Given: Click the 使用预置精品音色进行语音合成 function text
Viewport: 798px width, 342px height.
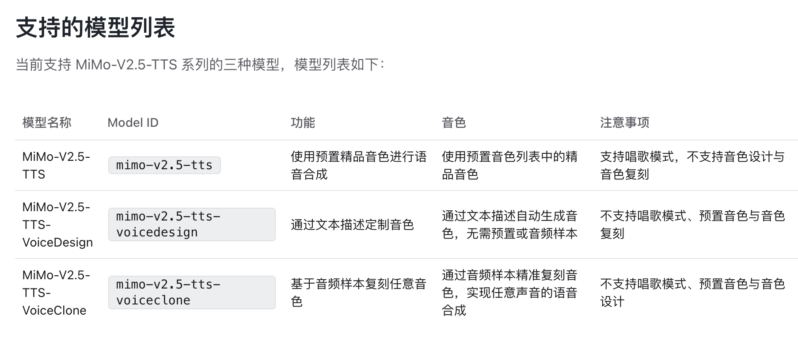Looking at the screenshot, I should click(x=358, y=165).
